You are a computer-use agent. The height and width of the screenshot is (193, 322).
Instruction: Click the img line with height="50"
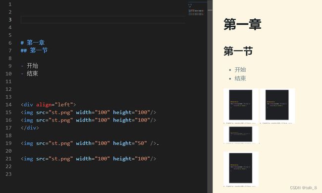point(90,143)
